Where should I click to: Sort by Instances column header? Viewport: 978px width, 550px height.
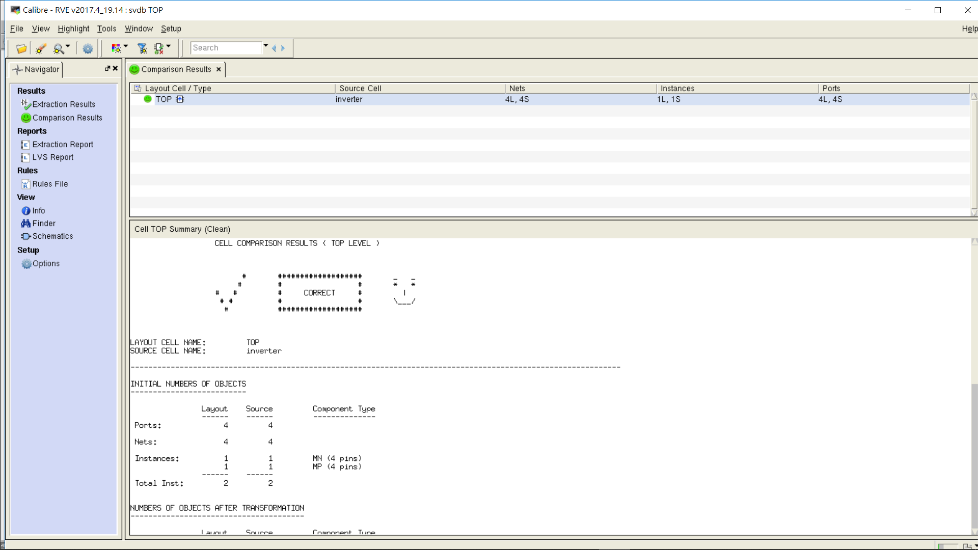[738, 88]
